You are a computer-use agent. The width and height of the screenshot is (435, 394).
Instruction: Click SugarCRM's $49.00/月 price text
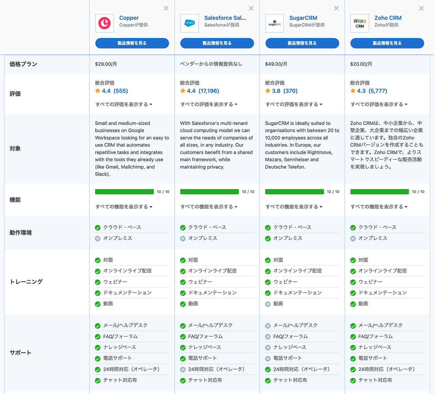point(276,64)
